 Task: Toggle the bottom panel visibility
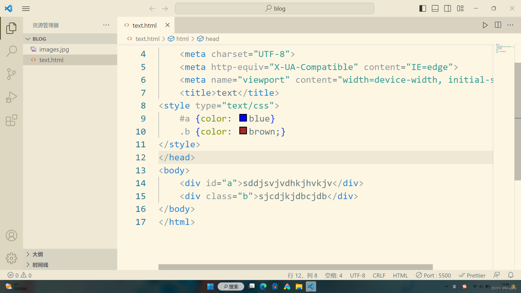(435, 8)
